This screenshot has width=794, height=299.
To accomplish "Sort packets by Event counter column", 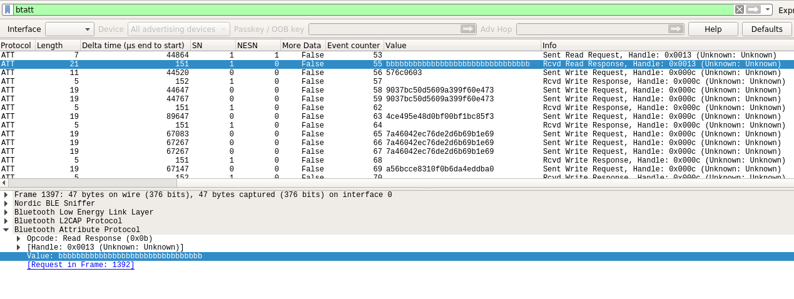I will (354, 46).
